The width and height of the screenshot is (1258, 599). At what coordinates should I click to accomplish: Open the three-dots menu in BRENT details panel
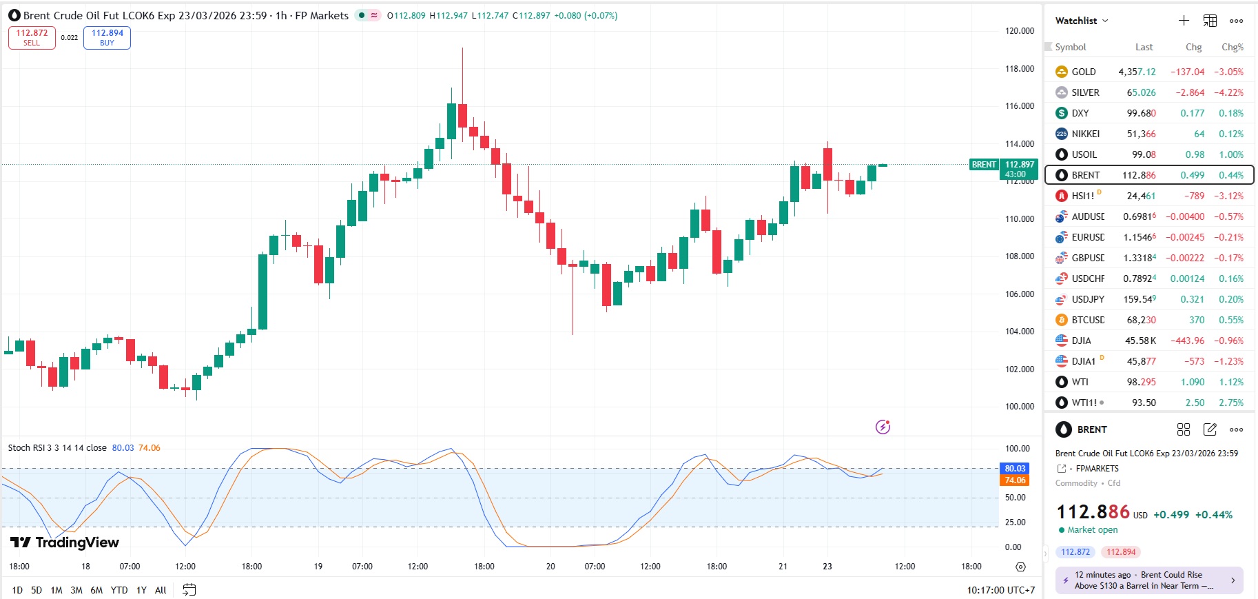[1237, 429]
